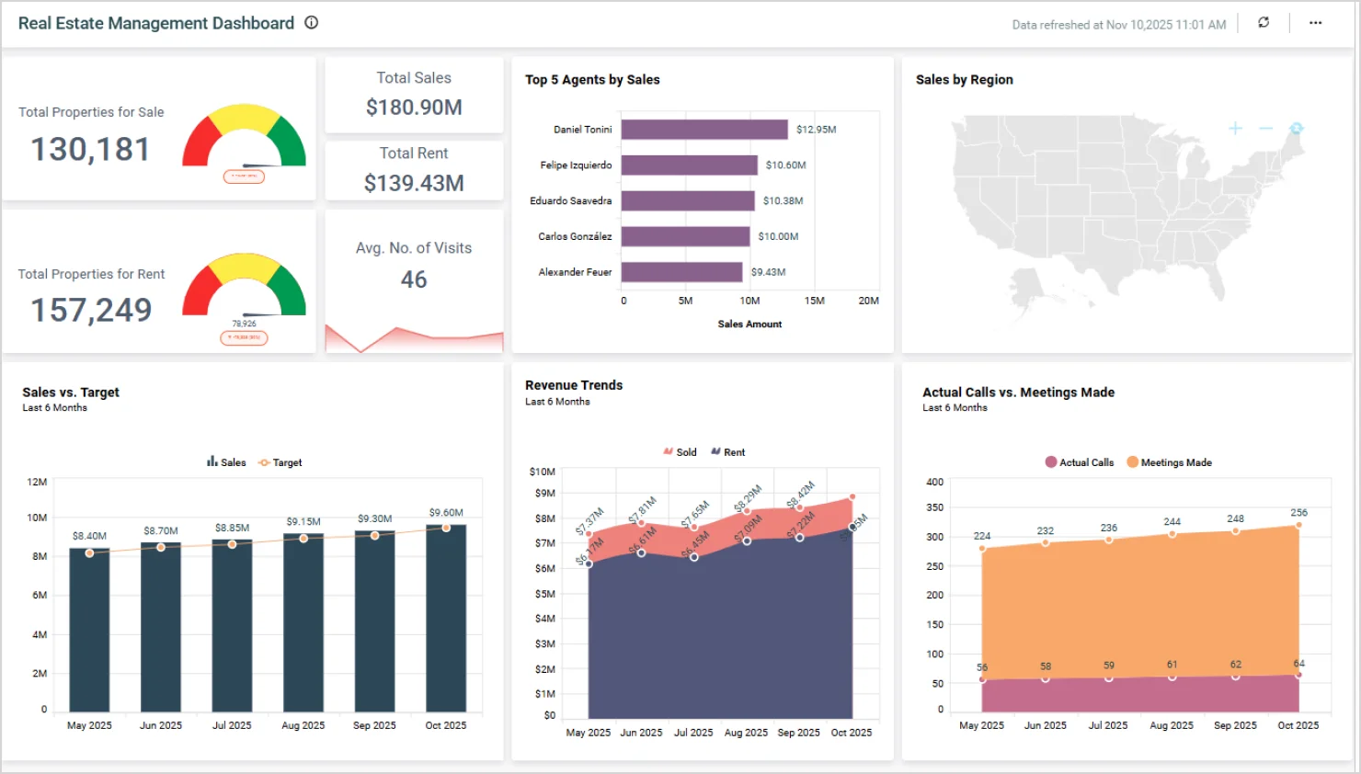
Task: Select Alexander Feuer's sales bar
Action: 681,272
